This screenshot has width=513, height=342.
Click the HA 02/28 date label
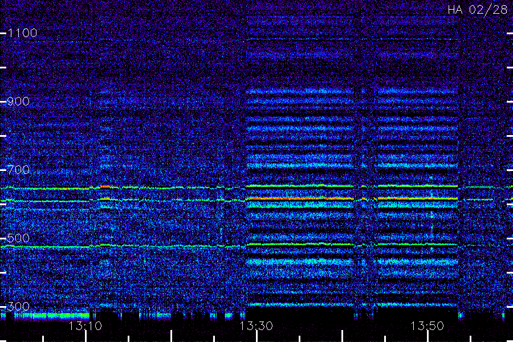click(x=478, y=10)
